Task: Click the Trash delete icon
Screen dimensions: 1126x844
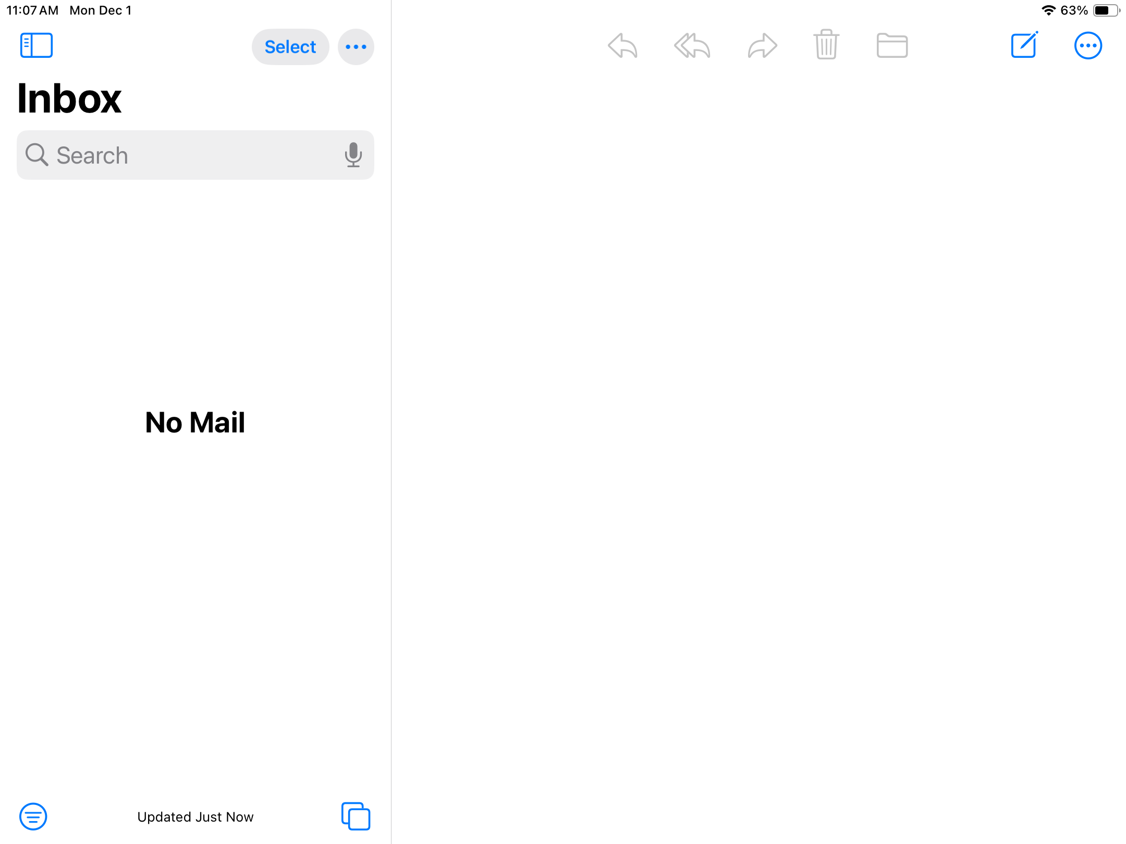Action: click(826, 45)
